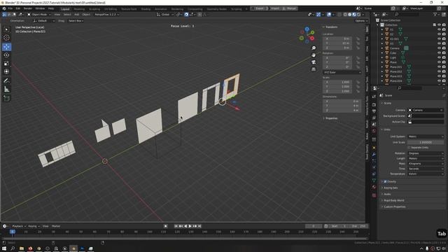
Task: Open the Tool properties tab
Action: pos(374,97)
